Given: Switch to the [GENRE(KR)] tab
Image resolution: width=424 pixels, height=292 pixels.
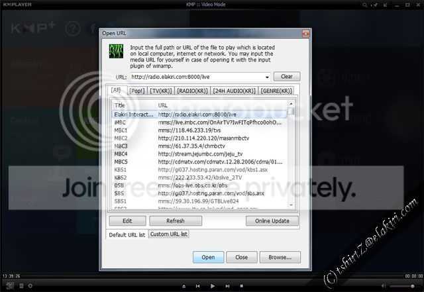Looking at the screenshot, I should click(276, 91).
